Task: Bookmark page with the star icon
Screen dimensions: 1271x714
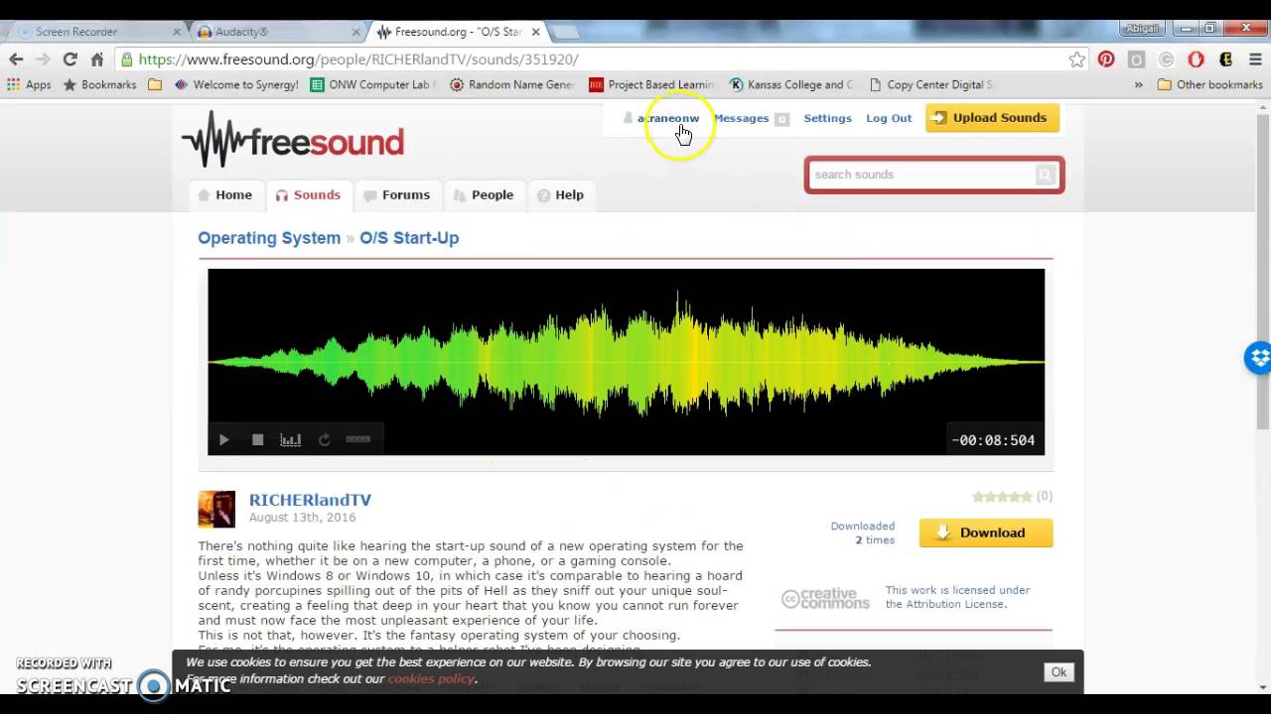Action: coord(1077,59)
